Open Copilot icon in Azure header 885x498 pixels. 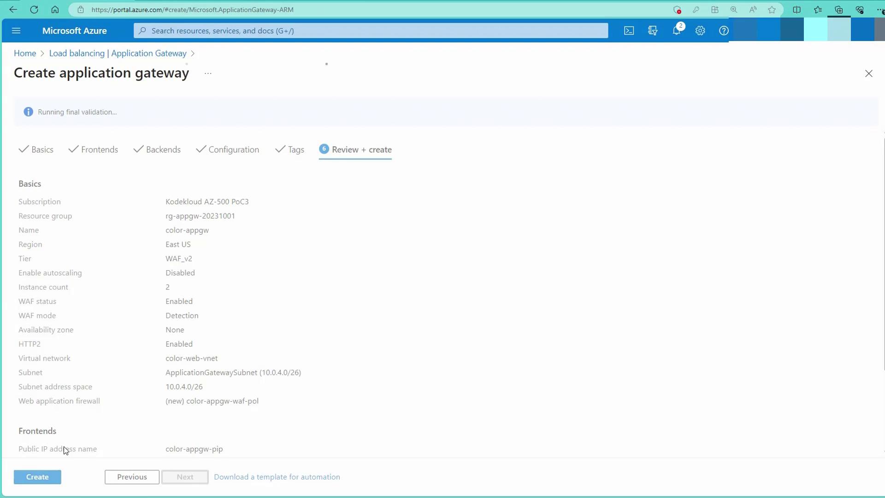(653, 31)
